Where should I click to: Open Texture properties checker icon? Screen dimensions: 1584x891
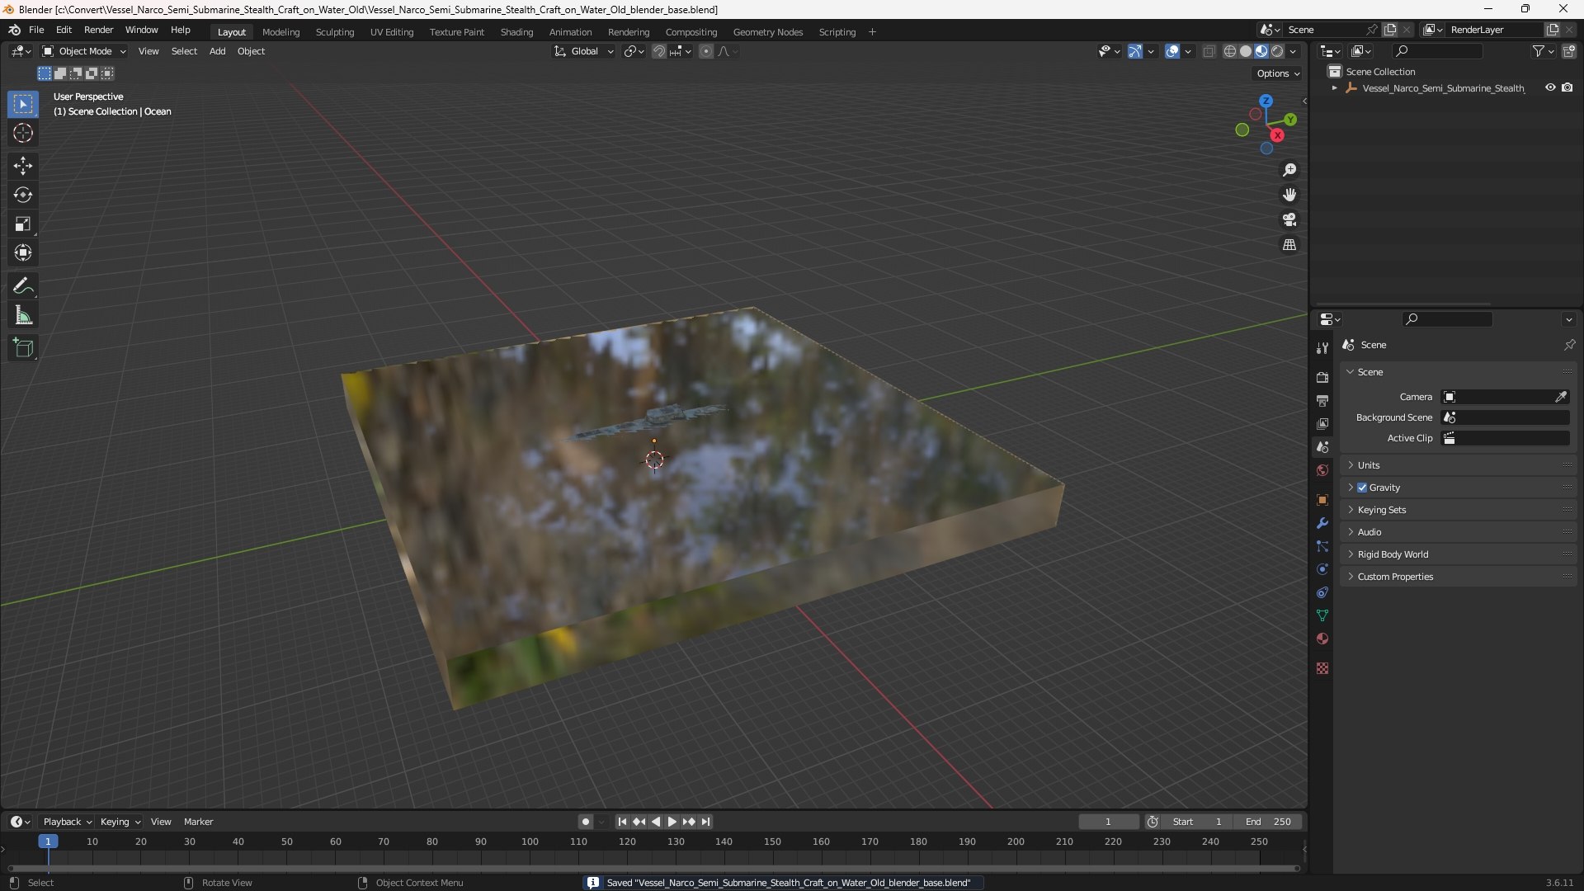pyautogui.click(x=1322, y=668)
